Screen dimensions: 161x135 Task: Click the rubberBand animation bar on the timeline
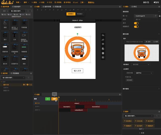point(79,110)
